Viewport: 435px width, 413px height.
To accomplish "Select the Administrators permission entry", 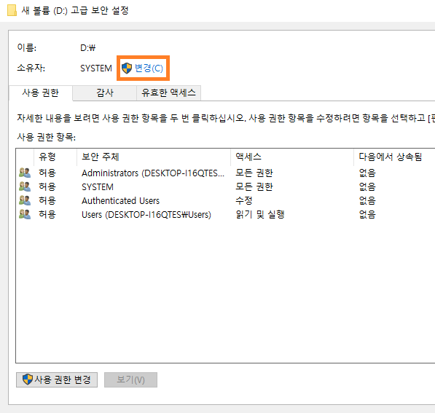I will [224, 173].
